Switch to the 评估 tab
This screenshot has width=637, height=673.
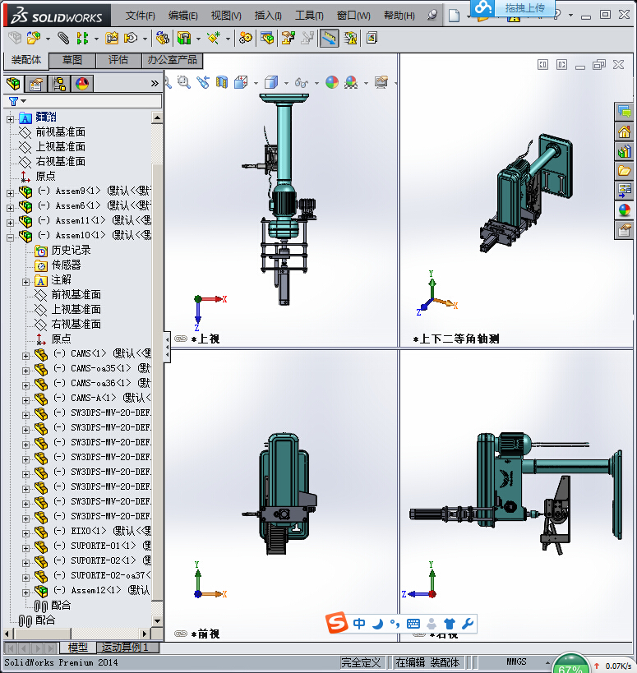point(118,60)
